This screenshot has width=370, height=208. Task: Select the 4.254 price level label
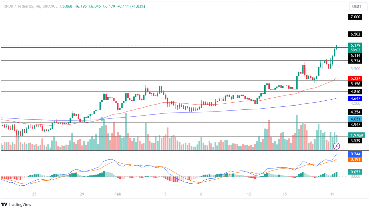(355, 112)
